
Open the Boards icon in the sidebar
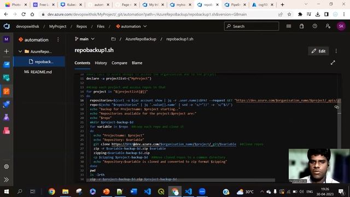tap(6, 65)
